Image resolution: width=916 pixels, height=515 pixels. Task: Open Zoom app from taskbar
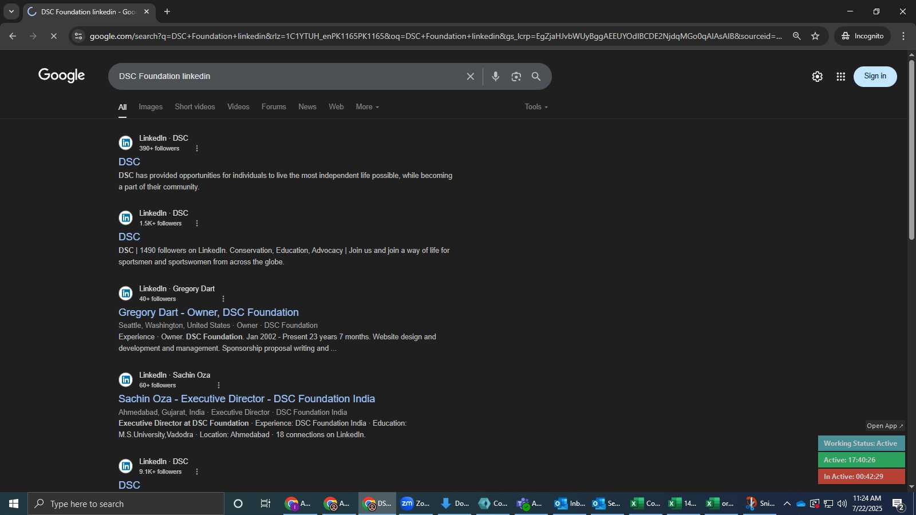tap(416, 504)
